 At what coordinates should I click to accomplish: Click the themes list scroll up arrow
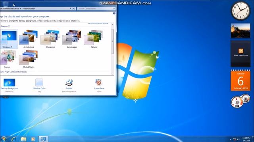coord(113,24)
